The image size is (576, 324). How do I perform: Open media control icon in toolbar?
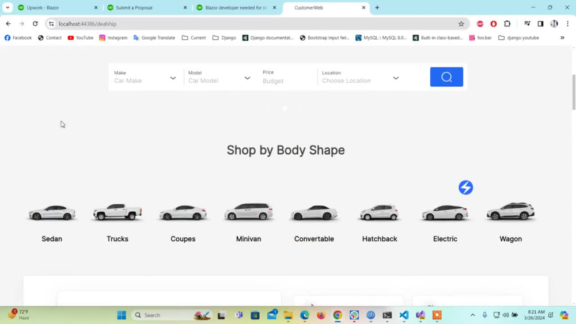(x=527, y=24)
